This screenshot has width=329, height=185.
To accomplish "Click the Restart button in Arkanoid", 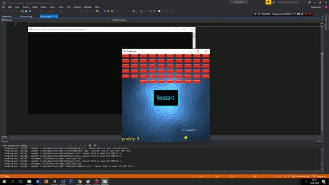I will tap(166, 98).
